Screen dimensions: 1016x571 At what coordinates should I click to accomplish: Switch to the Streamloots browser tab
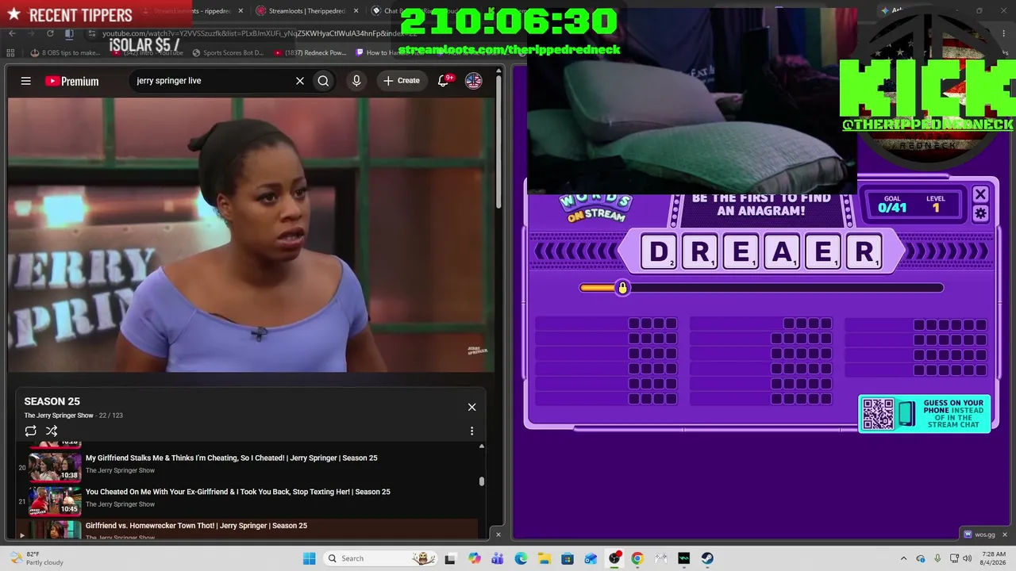pyautogui.click(x=302, y=11)
